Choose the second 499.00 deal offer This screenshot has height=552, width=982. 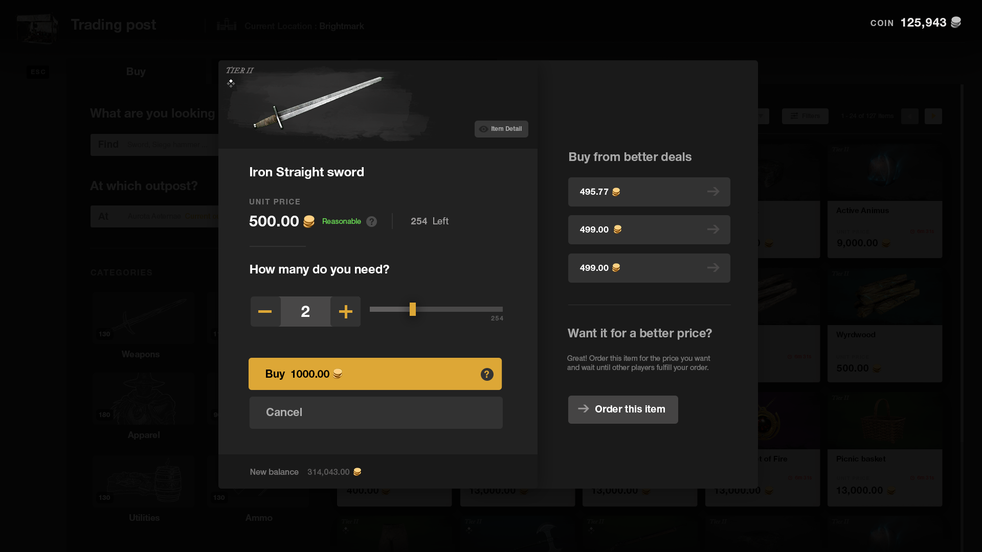tap(649, 229)
